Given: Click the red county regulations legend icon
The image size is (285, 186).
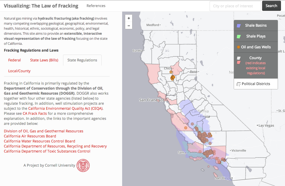Looking at the screenshot, I should tap(239, 62).
